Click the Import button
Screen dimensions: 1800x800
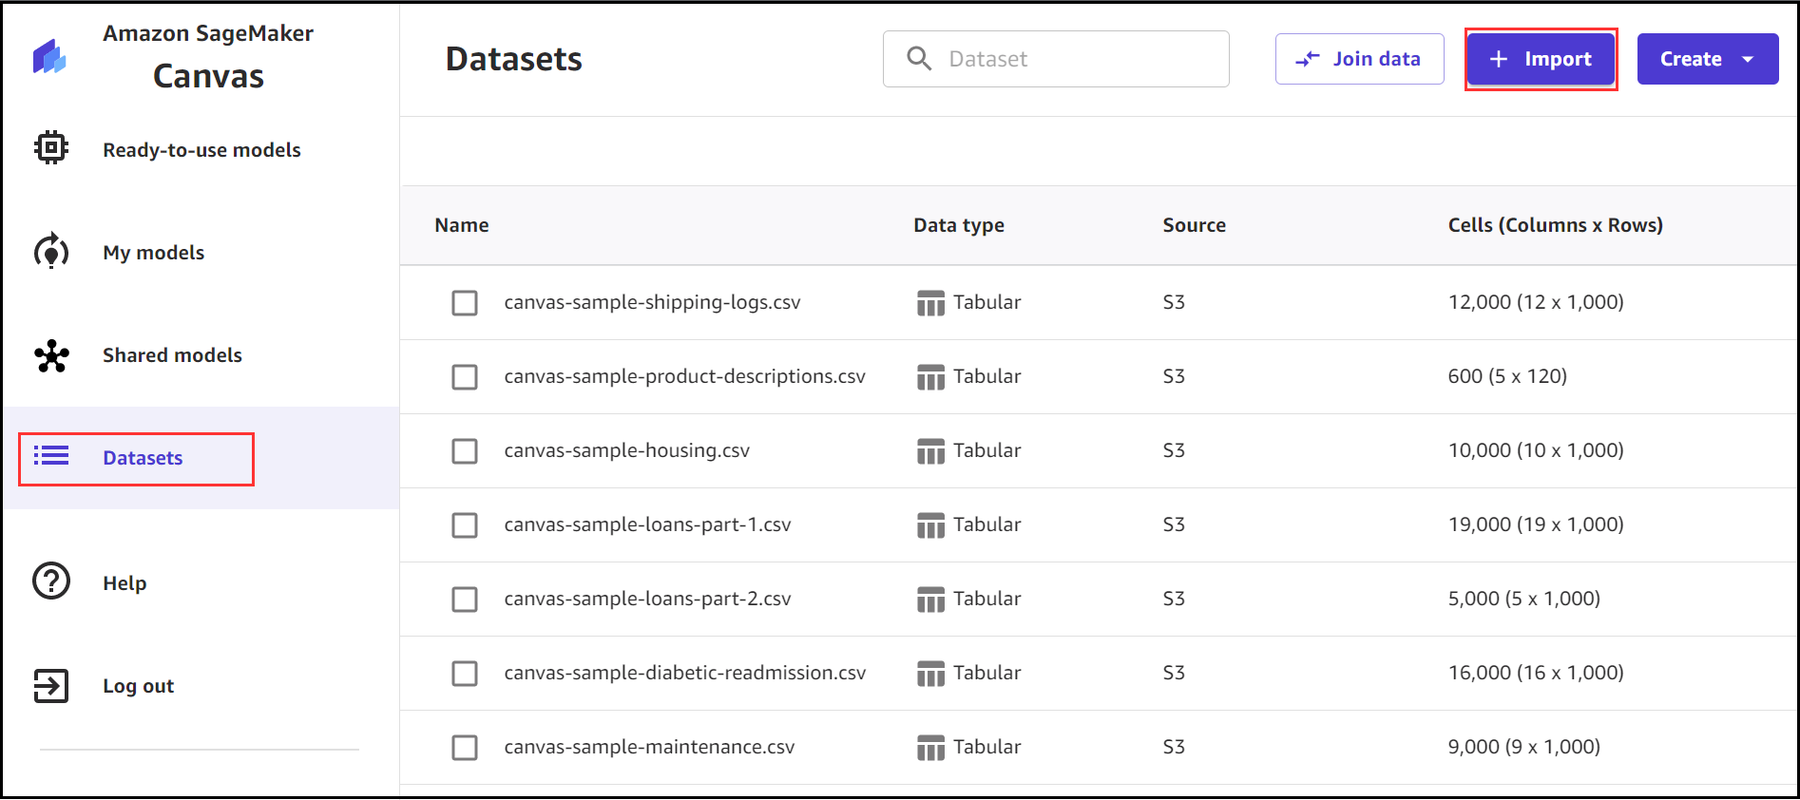click(1541, 59)
